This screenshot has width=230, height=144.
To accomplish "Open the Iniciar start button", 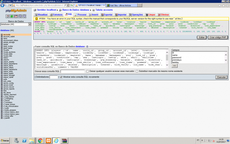I will click(x=5, y=140).
